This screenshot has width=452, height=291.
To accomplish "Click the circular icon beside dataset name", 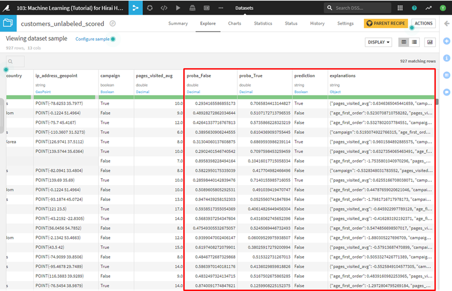I will tap(113, 24).
